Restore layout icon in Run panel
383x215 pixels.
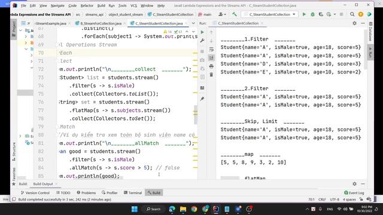pos(202,88)
